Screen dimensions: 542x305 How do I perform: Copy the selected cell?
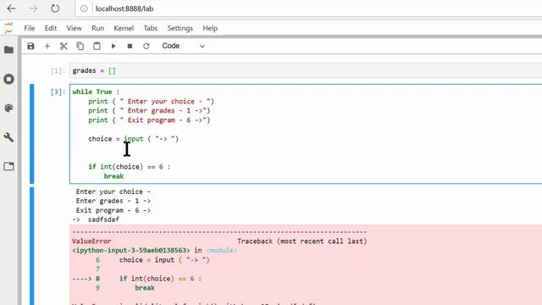[80, 46]
